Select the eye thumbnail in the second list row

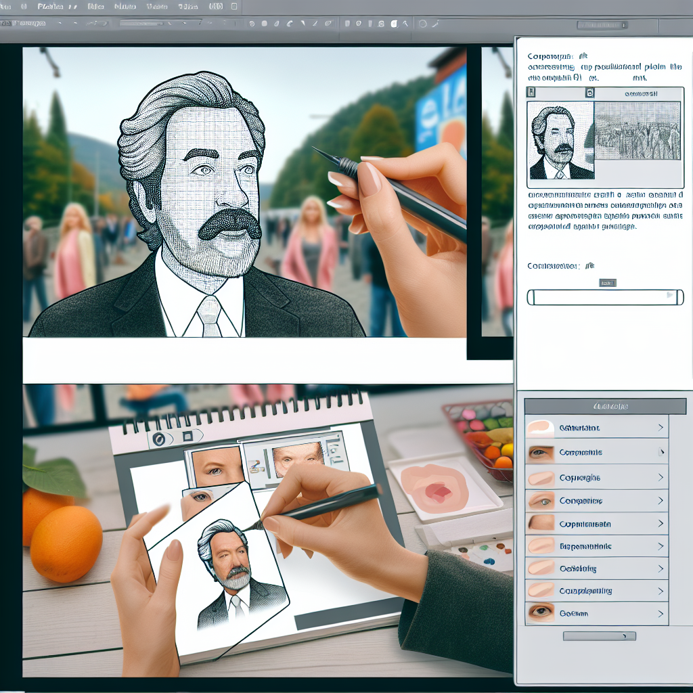click(x=540, y=452)
